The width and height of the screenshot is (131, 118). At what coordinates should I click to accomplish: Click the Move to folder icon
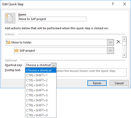tap(8, 42)
